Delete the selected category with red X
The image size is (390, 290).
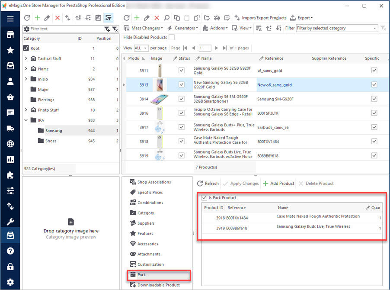click(58, 18)
